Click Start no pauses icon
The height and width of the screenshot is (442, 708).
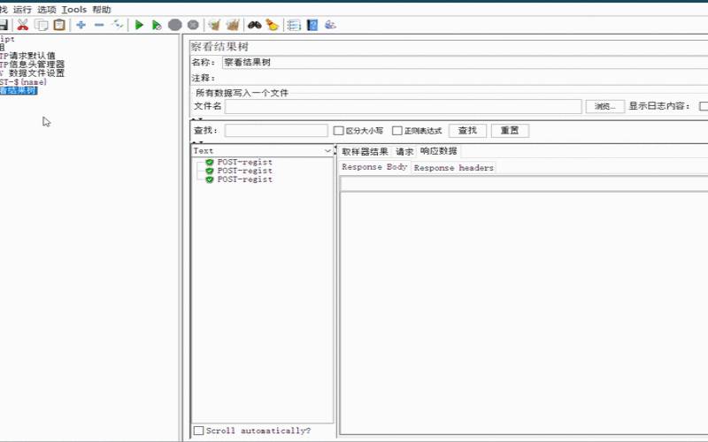(157, 25)
